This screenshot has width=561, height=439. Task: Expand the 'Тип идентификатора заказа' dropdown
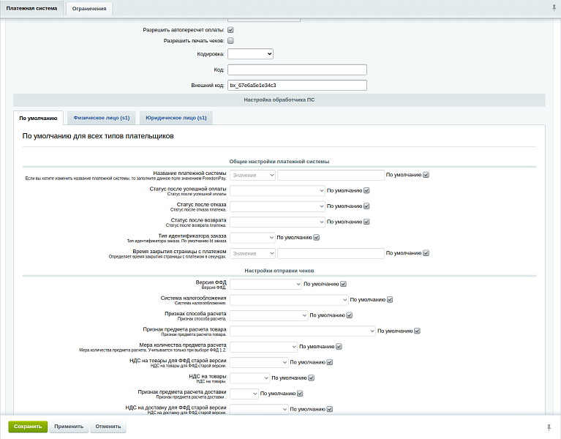(x=252, y=237)
